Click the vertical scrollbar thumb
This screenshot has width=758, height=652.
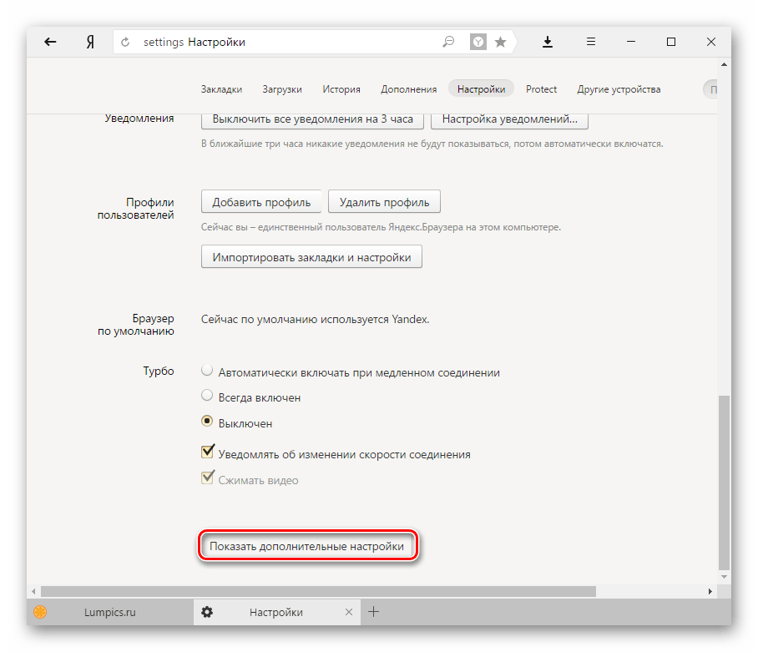click(x=724, y=480)
